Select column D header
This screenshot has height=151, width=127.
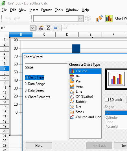[67, 35]
